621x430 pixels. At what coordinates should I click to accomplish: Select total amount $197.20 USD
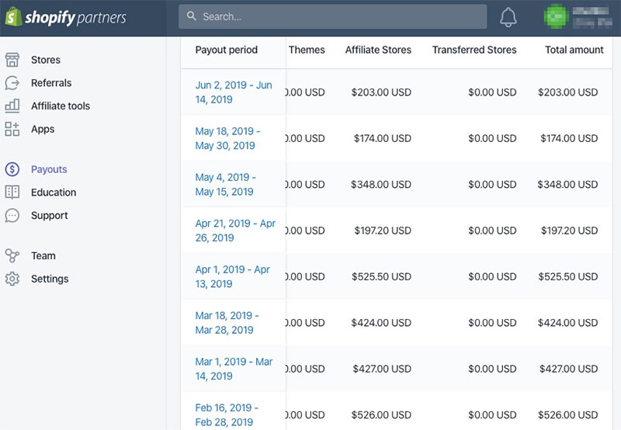[x=570, y=231]
